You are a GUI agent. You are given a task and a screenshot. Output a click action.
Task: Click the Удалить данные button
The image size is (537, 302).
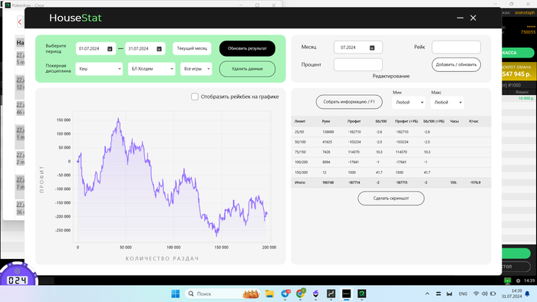click(247, 69)
